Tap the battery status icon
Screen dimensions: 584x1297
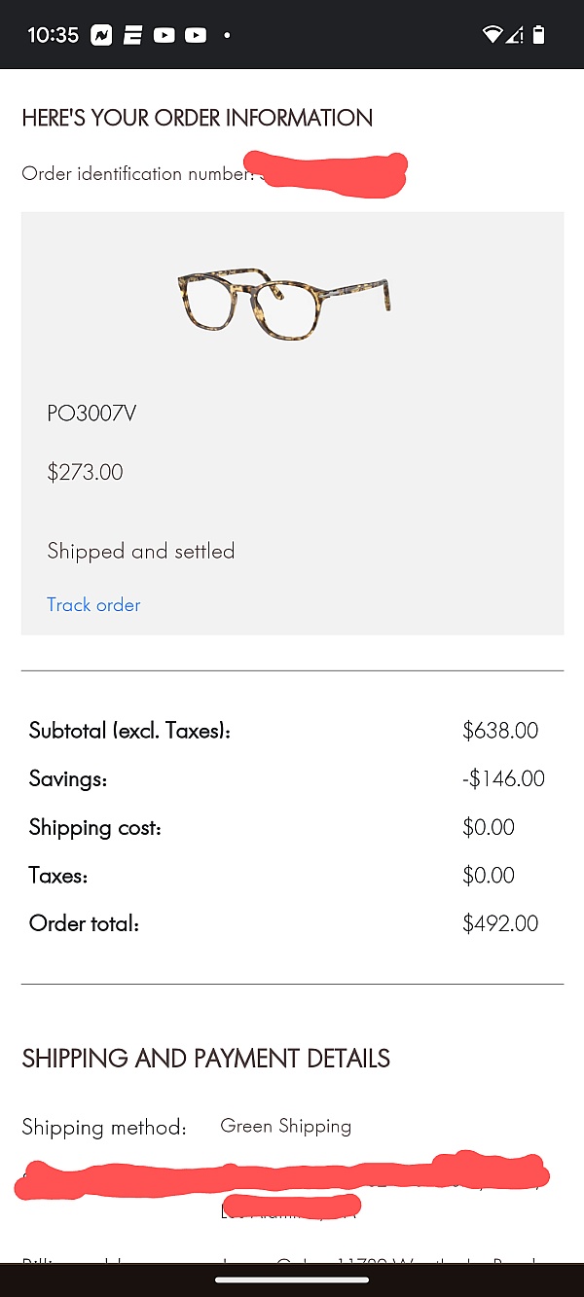pos(539,35)
